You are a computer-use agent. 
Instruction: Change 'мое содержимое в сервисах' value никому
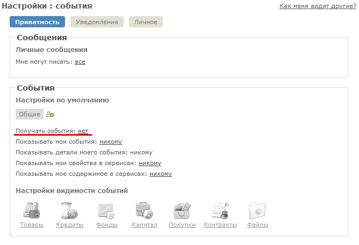161,174
